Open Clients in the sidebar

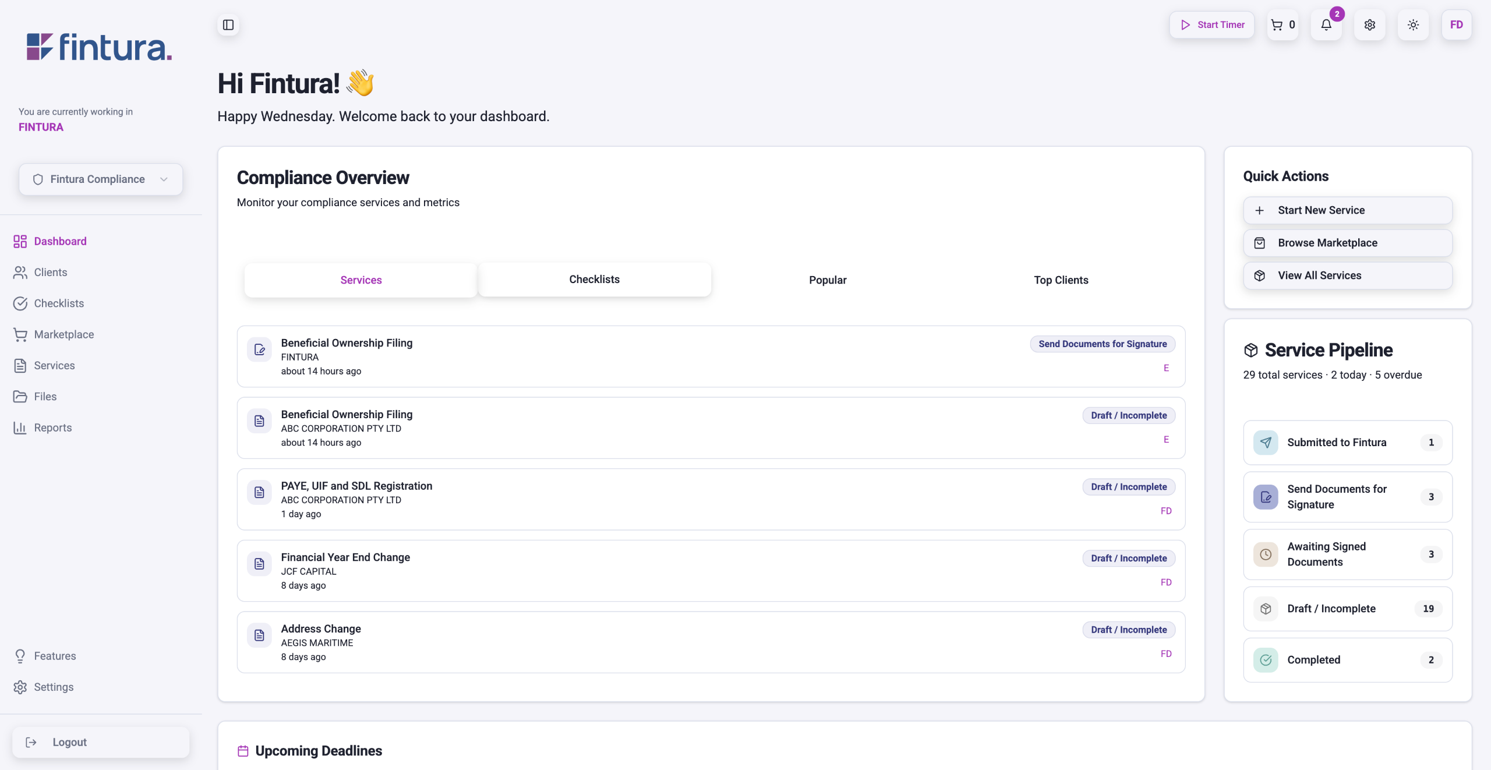pos(50,272)
